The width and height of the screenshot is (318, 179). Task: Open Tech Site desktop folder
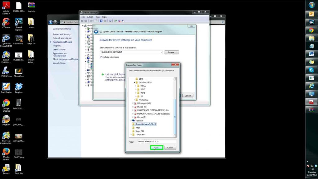click(x=19, y=169)
